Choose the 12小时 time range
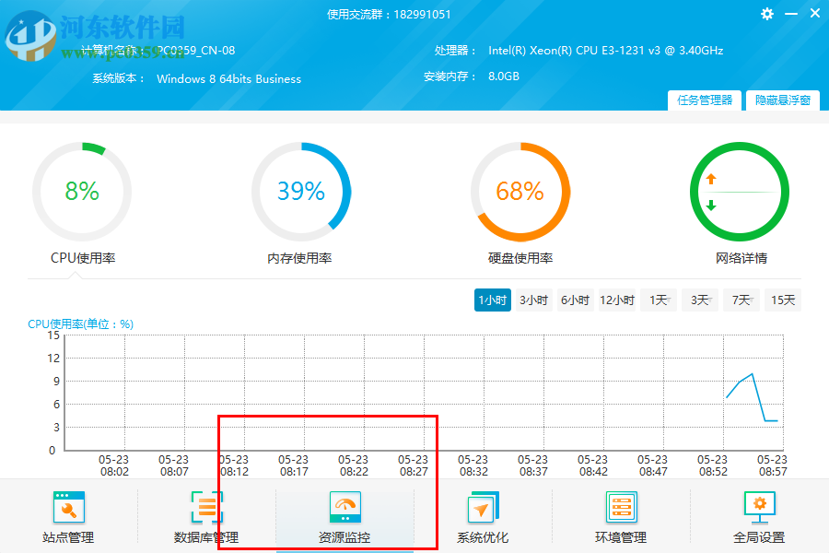The image size is (829, 553). (616, 300)
